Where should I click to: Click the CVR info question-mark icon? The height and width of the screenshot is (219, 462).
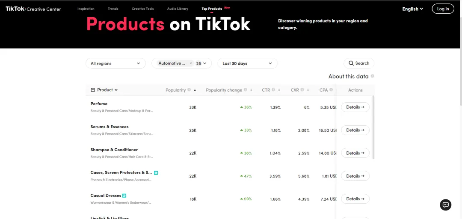(302, 90)
